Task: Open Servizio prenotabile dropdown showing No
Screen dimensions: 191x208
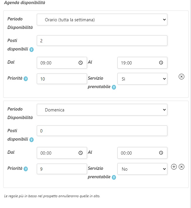Action: coord(142,169)
